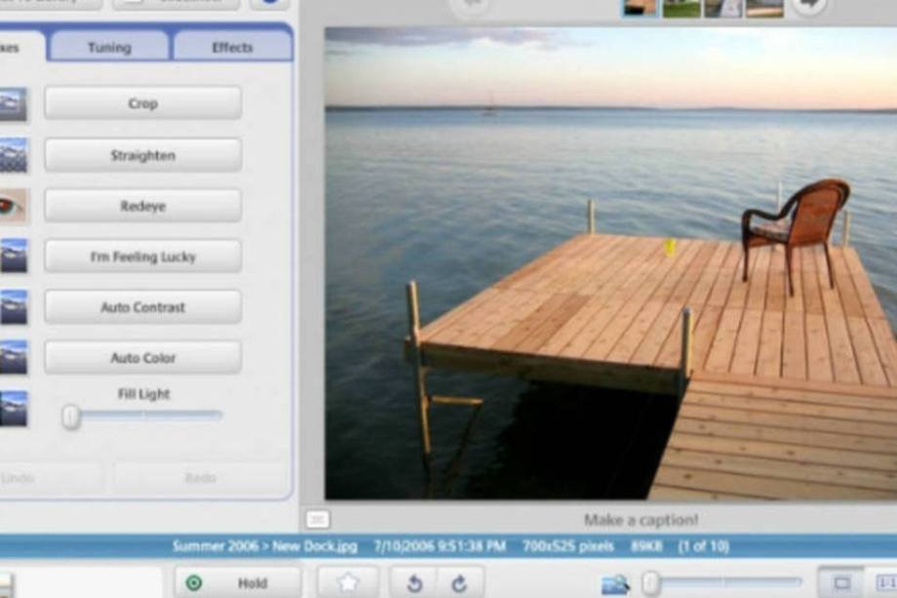The image size is (897, 598).
Task: Click Make a caption text field
Action: [641, 520]
